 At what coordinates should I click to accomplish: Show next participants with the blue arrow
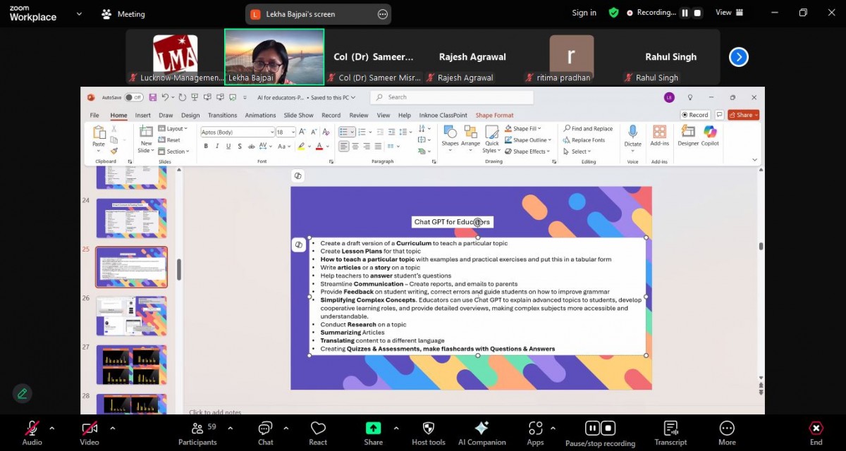[x=738, y=57]
